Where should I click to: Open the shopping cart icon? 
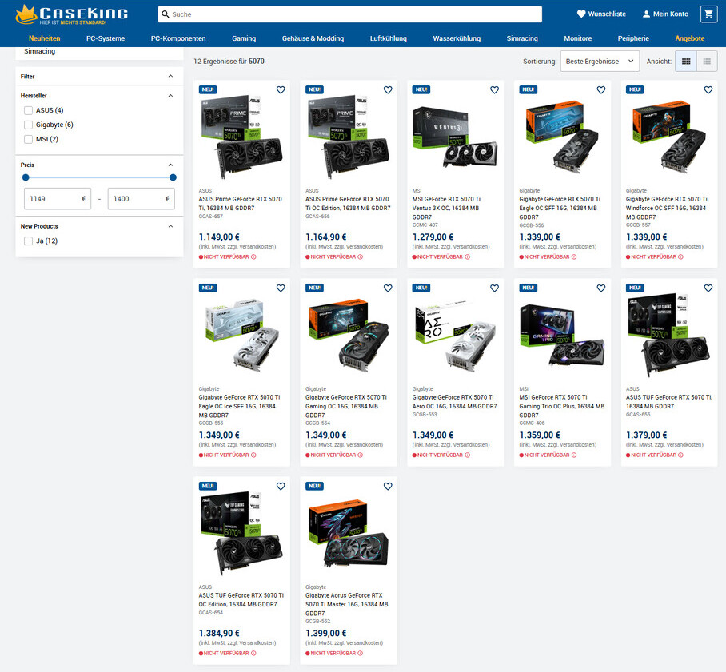[708, 14]
